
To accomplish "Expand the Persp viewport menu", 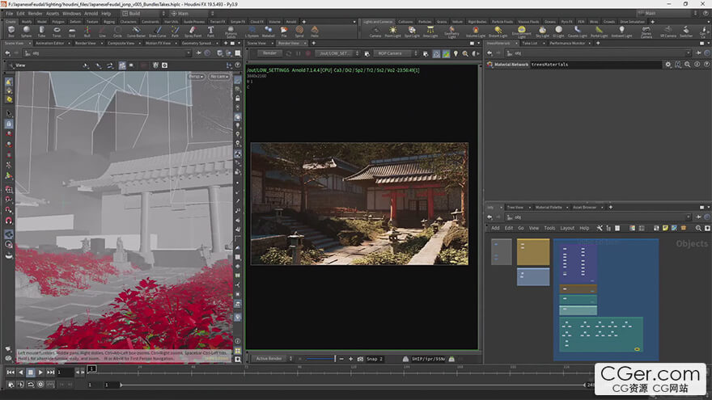I will coord(195,76).
